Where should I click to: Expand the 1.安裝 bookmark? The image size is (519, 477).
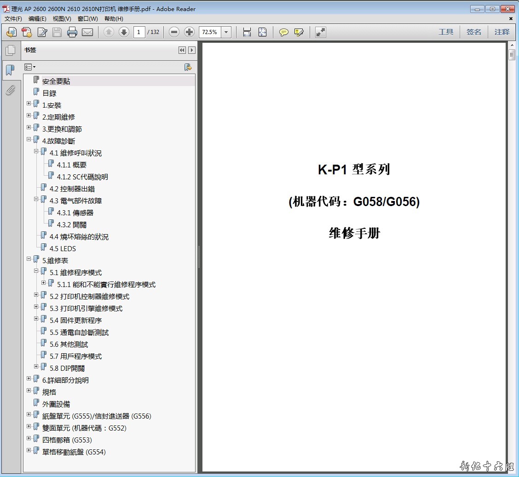point(29,103)
